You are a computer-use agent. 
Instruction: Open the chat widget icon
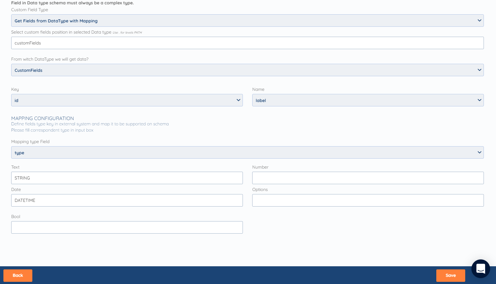[480, 269]
